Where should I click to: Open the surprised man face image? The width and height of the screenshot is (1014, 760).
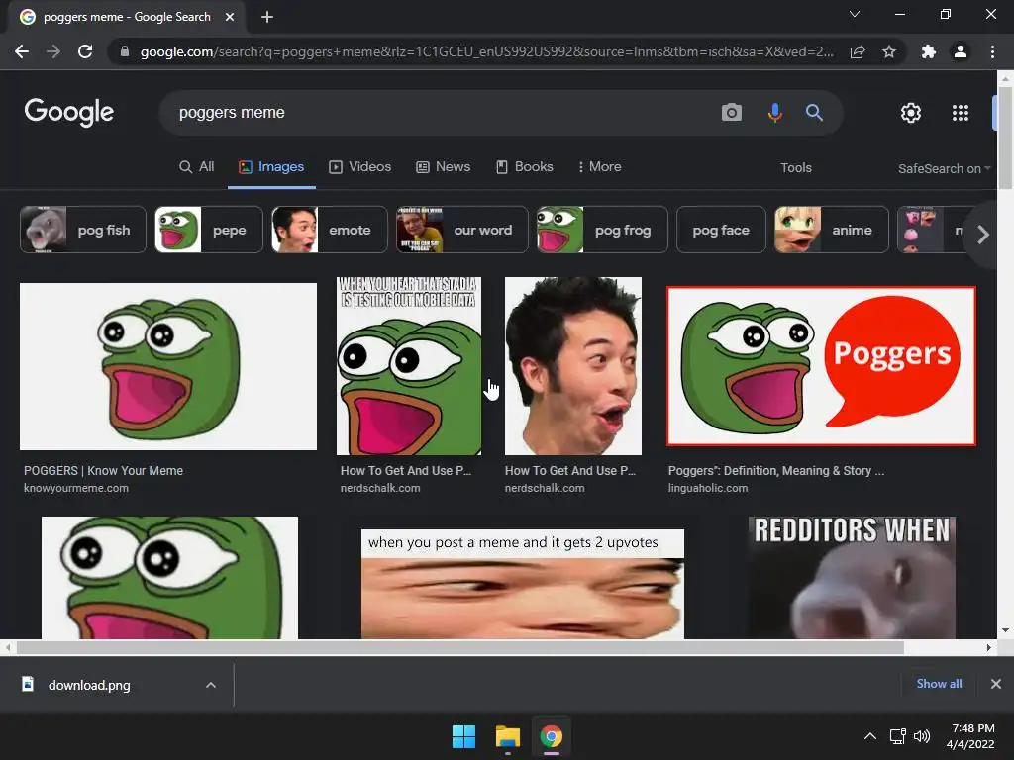[x=573, y=366]
